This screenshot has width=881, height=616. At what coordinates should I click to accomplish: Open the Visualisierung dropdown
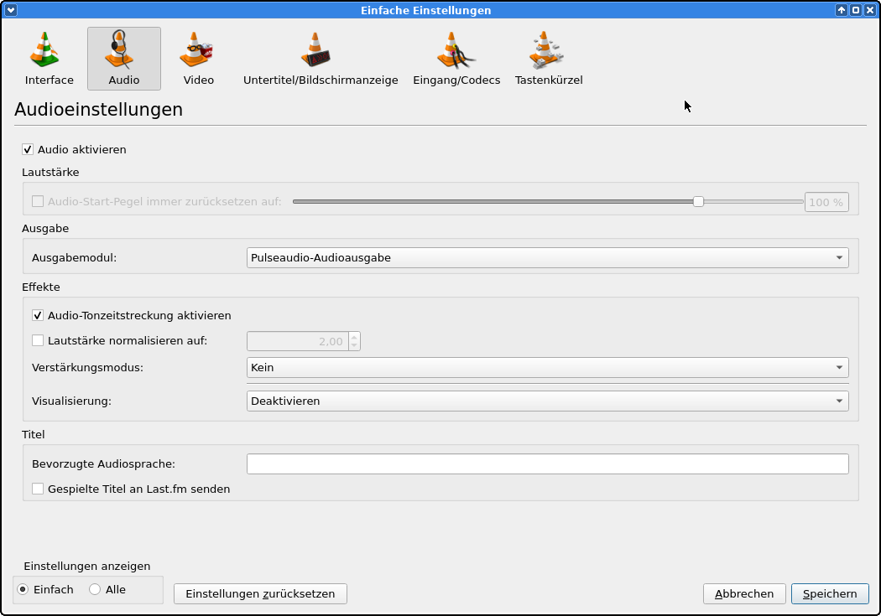(x=547, y=401)
